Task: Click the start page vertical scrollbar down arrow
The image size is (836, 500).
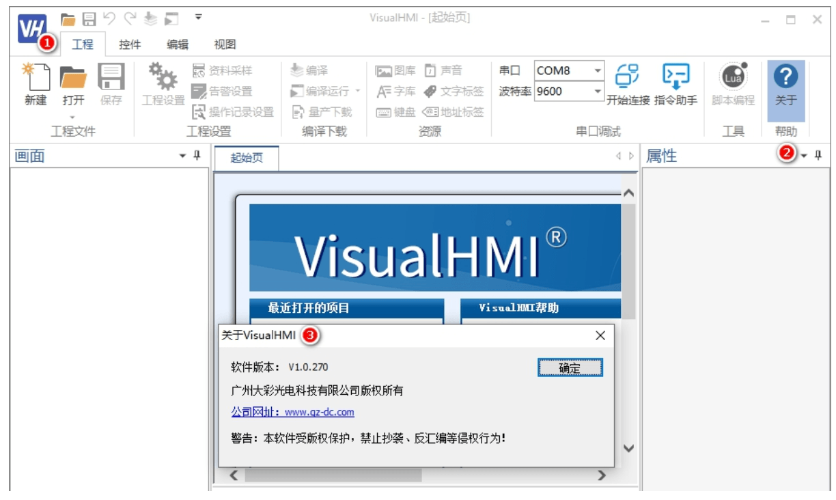Action: point(628,449)
